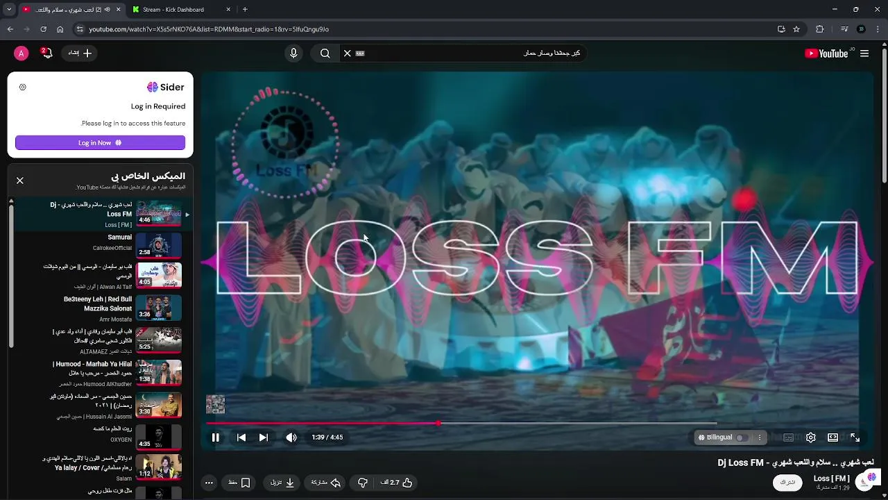Start voice search microphone
Viewport: 888px width, 500px height.
(293, 53)
